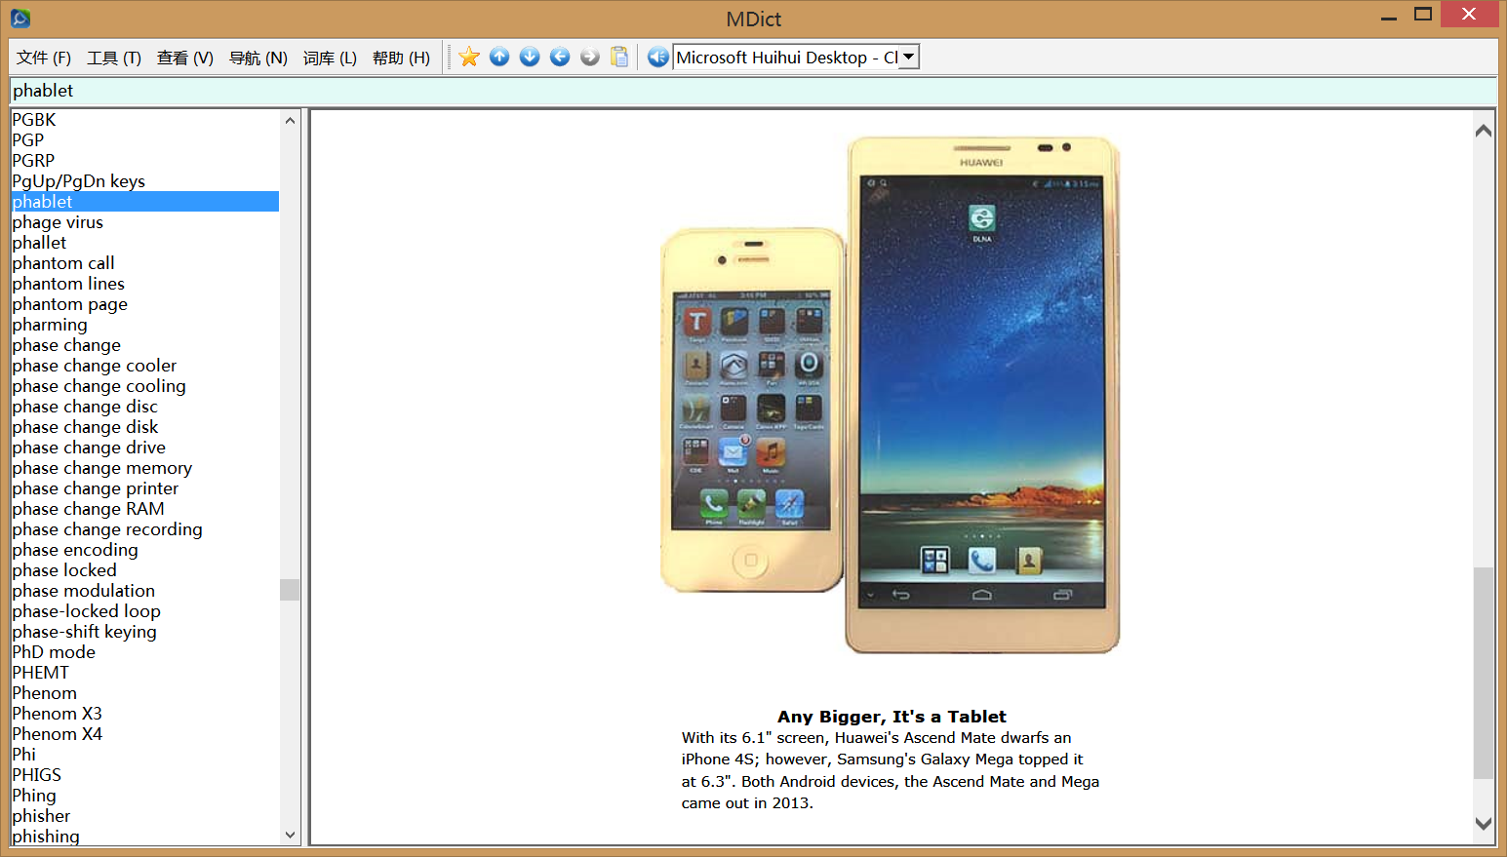Screen dimensions: 1507x857
Task: Select 'phallet' entry
Action: click(x=40, y=243)
